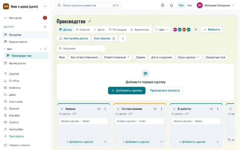Image resolution: width=240 pixels, height=150 pixels.
Task: Click the Выбрать button
Action: click(x=212, y=29)
